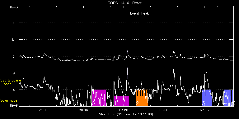Click the Start Time axis caption
239x119 pixels.
point(126,114)
